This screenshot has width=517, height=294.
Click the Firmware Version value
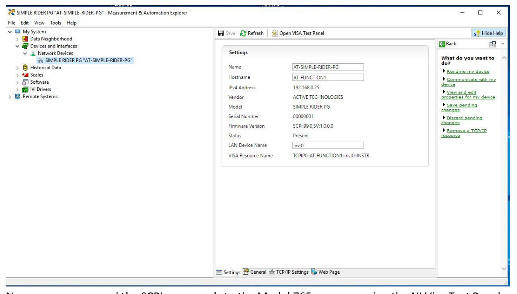pyautogui.click(x=313, y=126)
